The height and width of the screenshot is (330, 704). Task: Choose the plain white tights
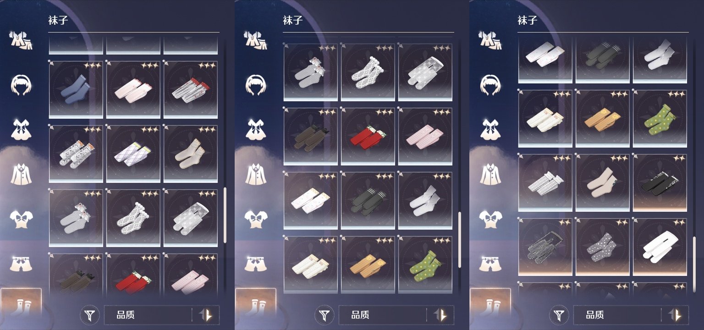[x=660, y=247]
